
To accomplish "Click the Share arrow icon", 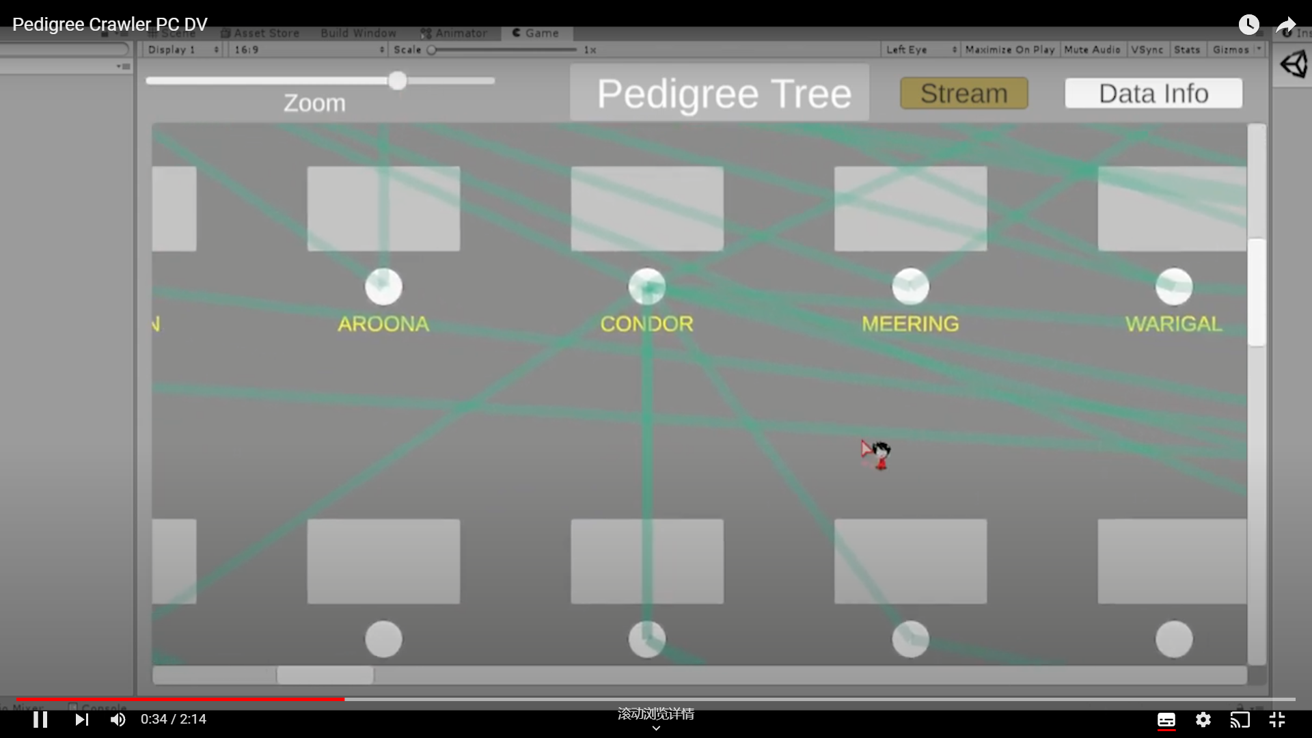I will coord(1286,26).
